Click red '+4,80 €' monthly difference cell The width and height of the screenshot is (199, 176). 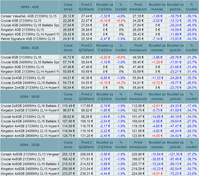(157, 136)
